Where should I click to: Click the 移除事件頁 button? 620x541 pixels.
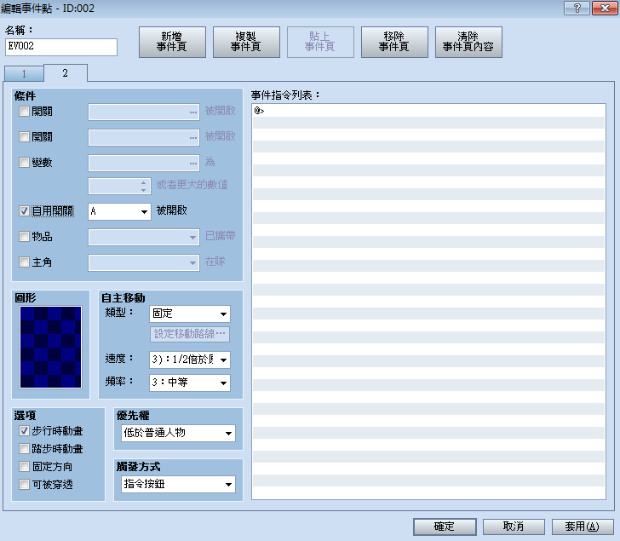pos(394,42)
